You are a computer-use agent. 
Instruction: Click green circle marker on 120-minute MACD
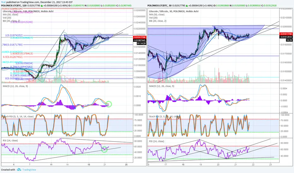tap(109, 104)
